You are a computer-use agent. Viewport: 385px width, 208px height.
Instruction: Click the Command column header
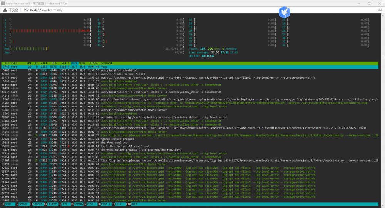pos(106,63)
